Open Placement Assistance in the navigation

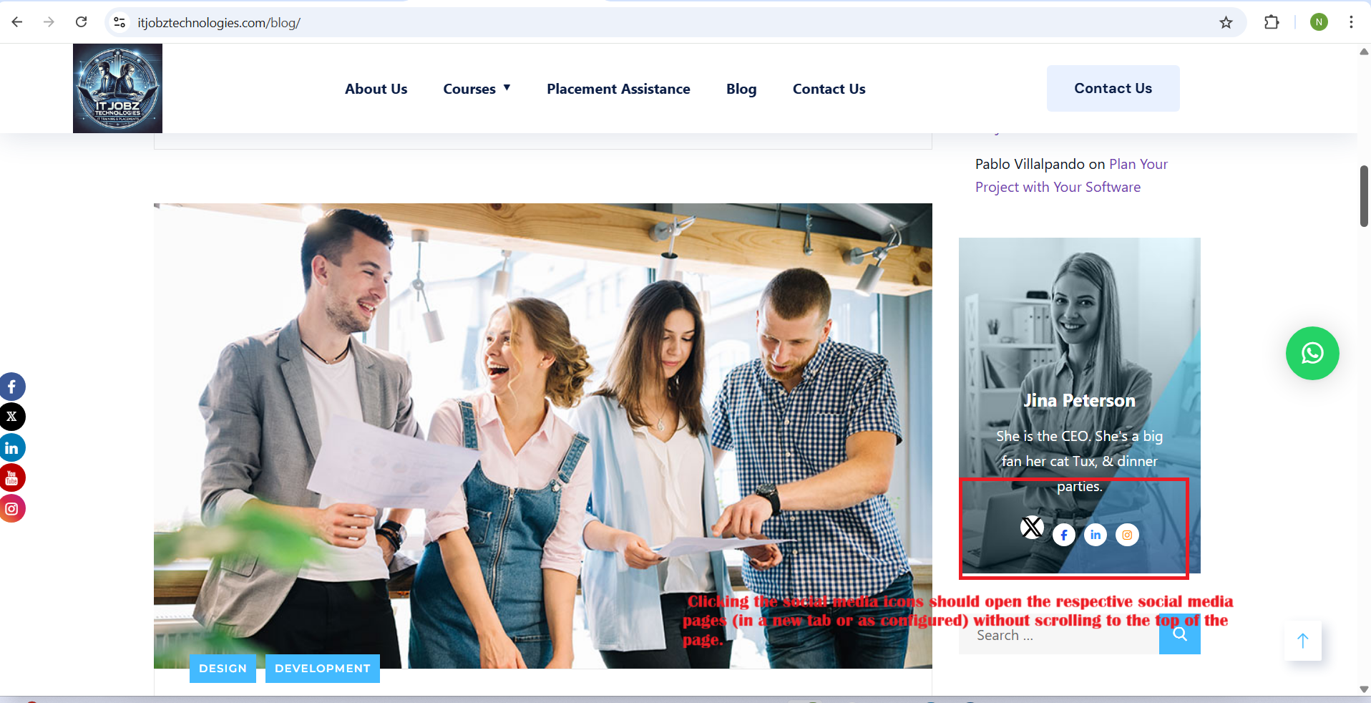(618, 89)
